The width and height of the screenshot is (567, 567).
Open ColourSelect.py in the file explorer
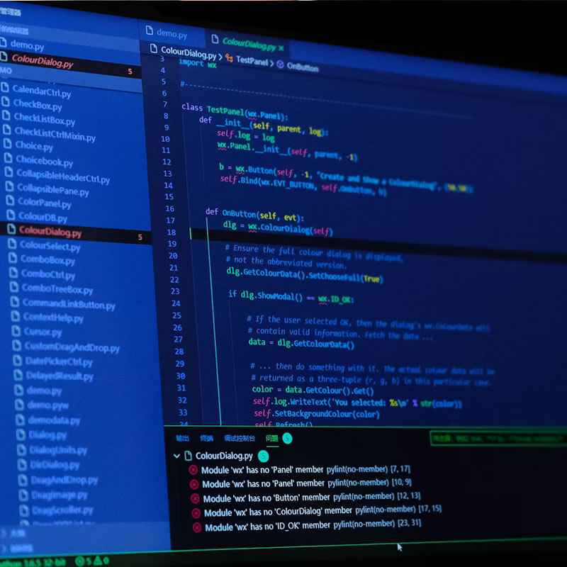click(50, 247)
